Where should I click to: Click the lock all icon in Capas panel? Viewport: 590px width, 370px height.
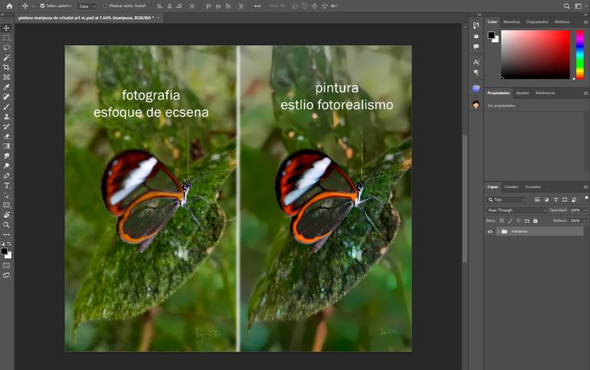pos(534,220)
